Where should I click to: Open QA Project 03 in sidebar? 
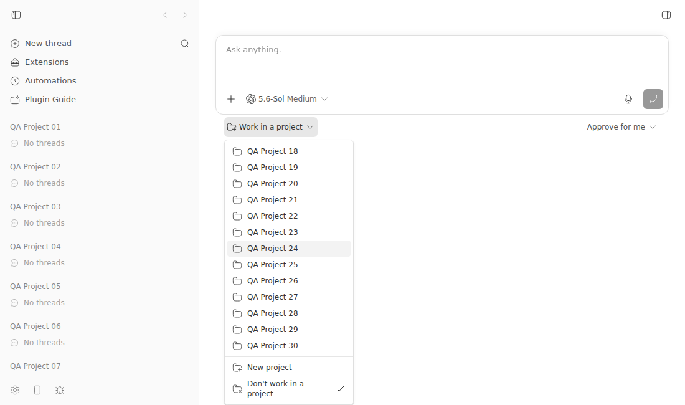35,207
